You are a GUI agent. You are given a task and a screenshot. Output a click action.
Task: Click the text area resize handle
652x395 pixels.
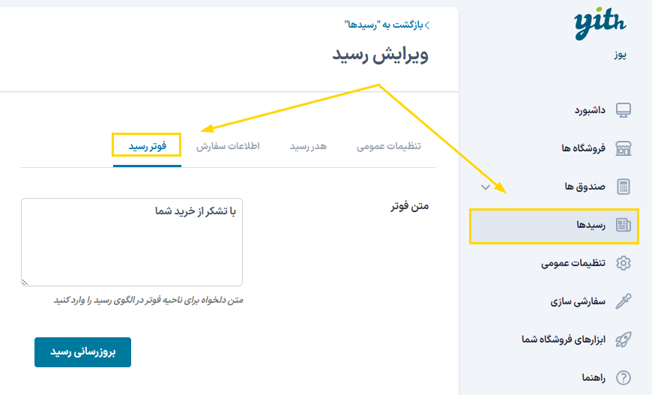pyautogui.click(x=25, y=283)
